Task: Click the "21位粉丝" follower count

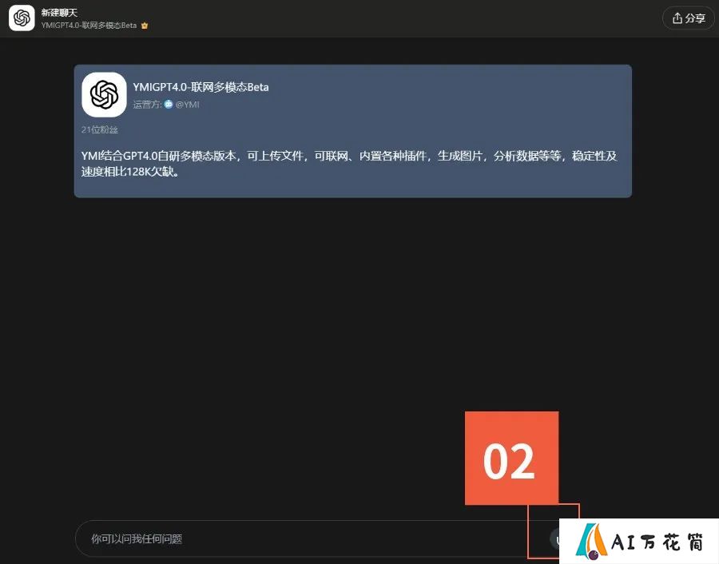Action: pos(100,129)
